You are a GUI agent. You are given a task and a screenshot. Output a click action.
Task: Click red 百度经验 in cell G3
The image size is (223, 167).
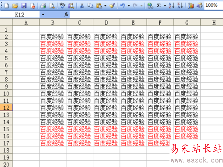point(186,44)
